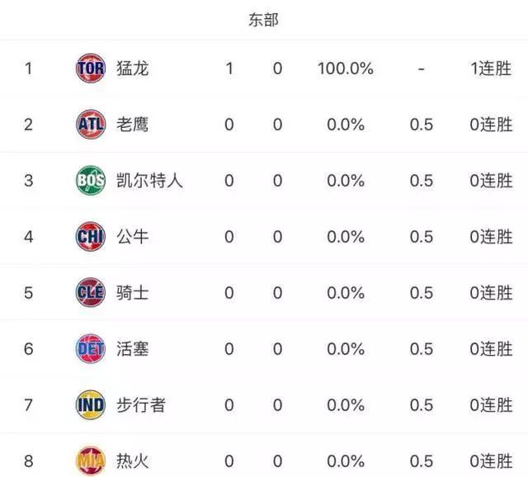Open the 老鹰 team name link
Viewport: 528px width, 477px height.
coord(132,125)
